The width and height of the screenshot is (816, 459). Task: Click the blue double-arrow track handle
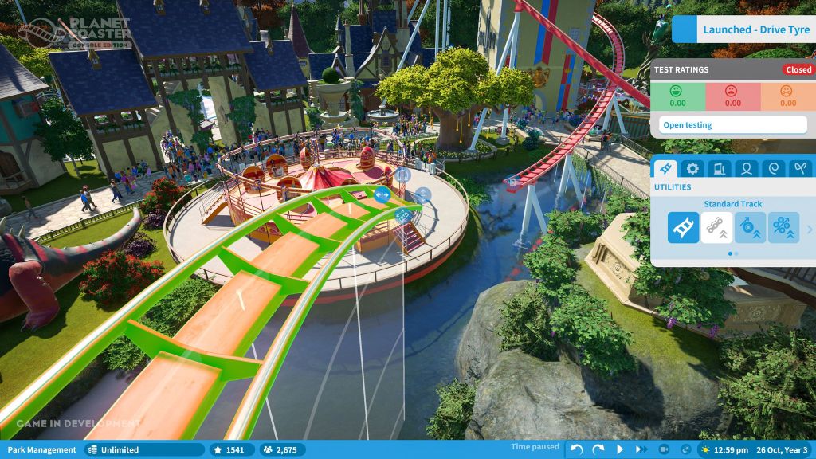pyautogui.click(x=382, y=194)
